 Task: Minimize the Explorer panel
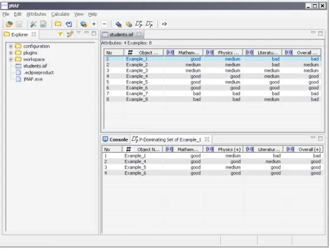pyautogui.click(x=87, y=32)
